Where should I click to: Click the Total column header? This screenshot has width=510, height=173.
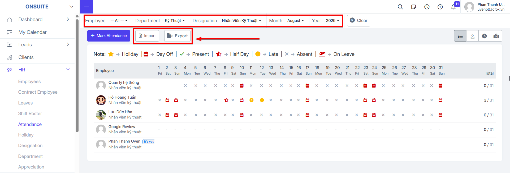click(x=489, y=73)
